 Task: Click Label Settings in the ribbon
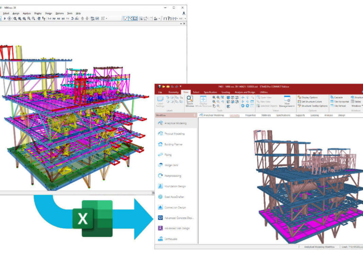click(x=160, y=102)
